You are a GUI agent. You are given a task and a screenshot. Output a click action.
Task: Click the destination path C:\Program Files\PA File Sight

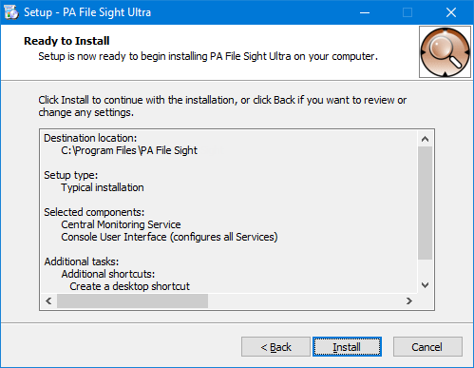(129, 150)
